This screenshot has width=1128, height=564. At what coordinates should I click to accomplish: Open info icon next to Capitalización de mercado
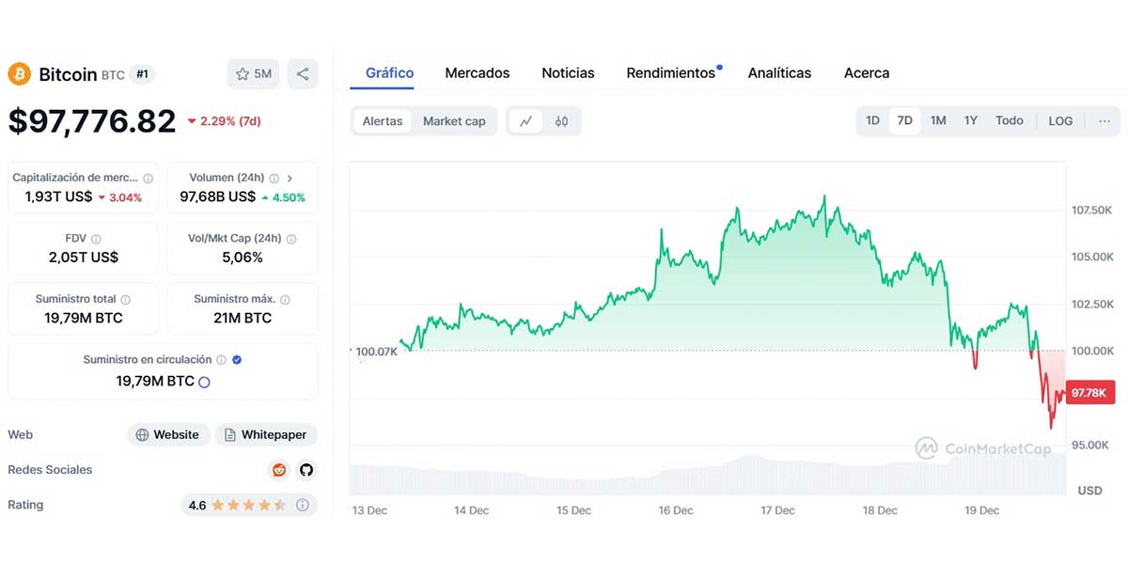pos(148,178)
